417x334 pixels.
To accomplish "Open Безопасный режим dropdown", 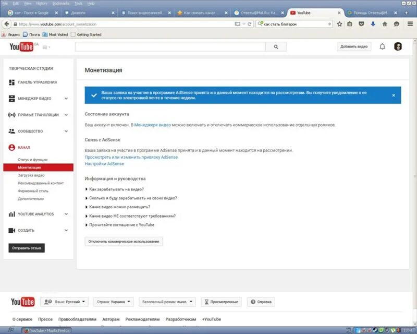I will pos(167,302).
